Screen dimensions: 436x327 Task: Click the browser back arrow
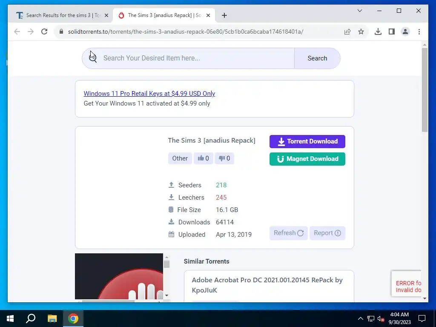(17, 32)
